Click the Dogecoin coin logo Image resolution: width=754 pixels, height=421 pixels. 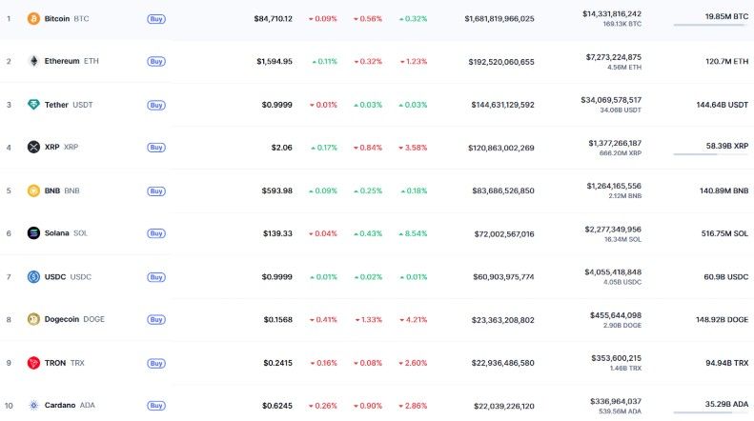click(x=33, y=319)
